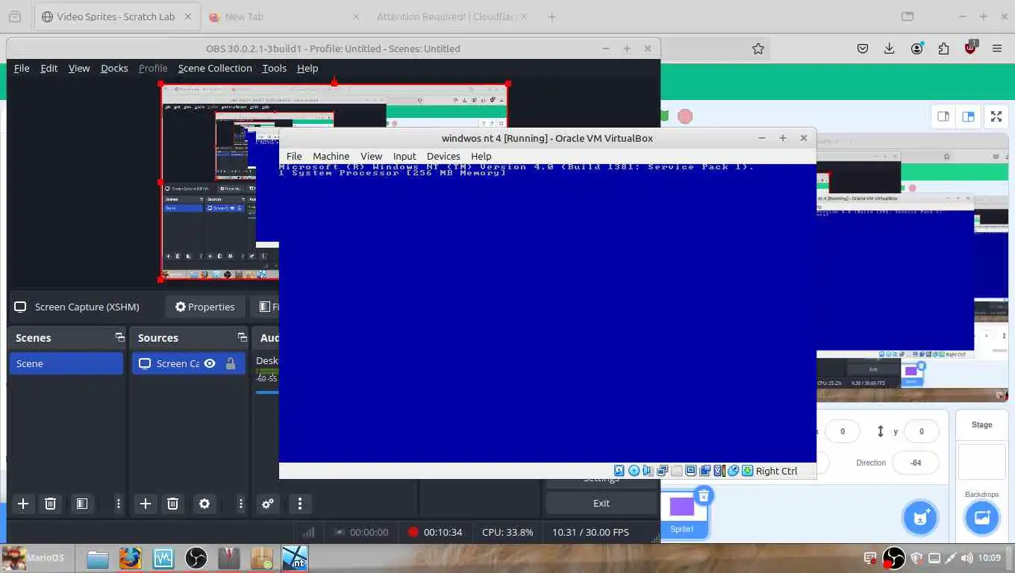Image resolution: width=1015 pixels, height=573 pixels.
Task: Toggle lock icon of Screen Capture source
Action: coord(231,363)
